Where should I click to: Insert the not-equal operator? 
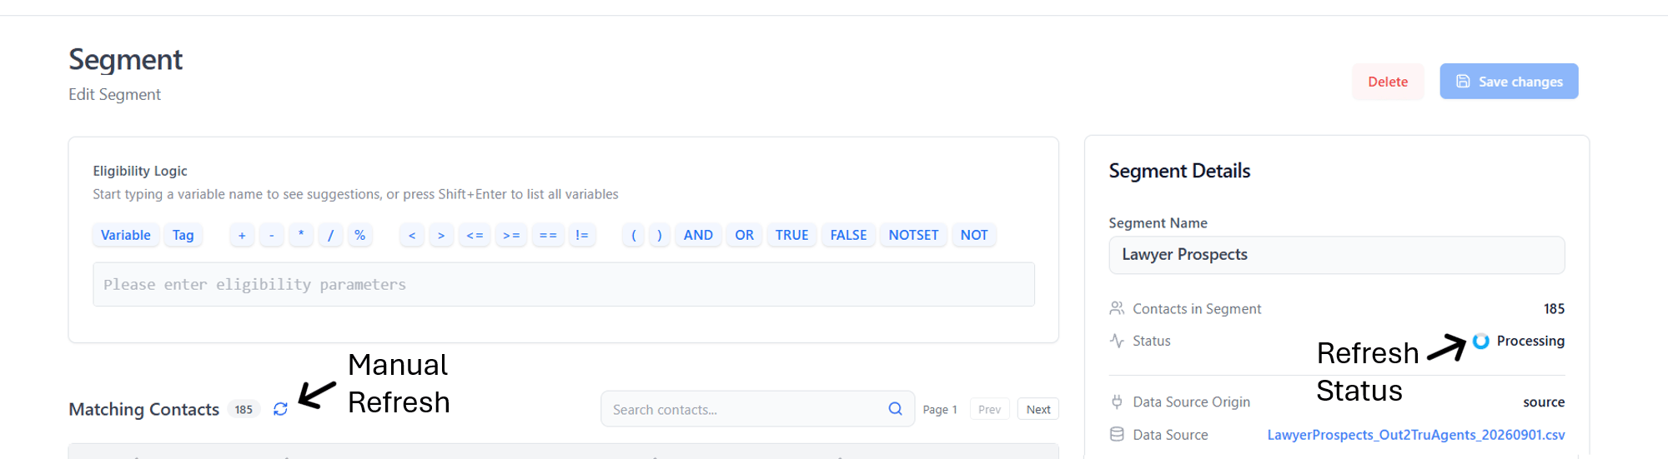tap(581, 235)
